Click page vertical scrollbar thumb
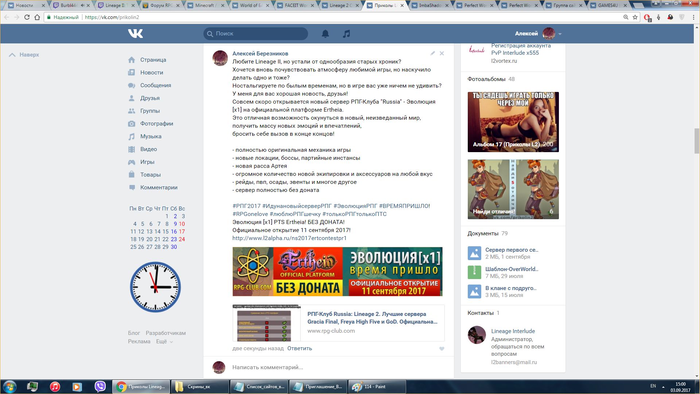This screenshot has height=394, width=700. pos(697,141)
